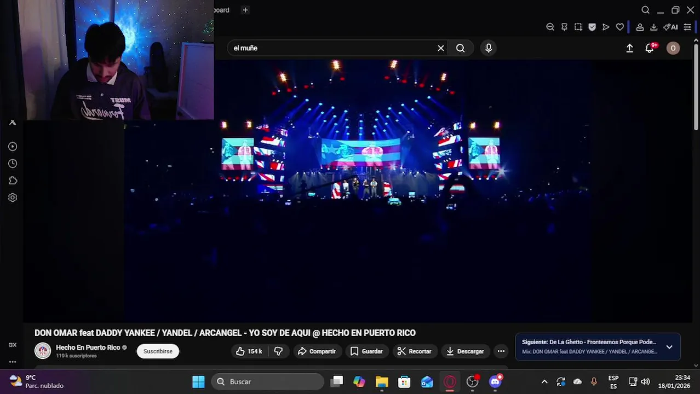Click the zoom-out magnifier toolbar icon
The image size is (700, 394).
pos(550,27)
